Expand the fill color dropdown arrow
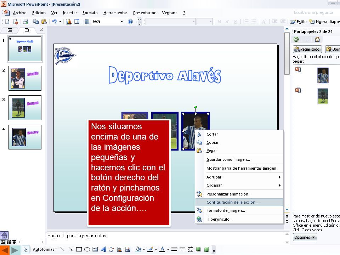This screenshot has height=255, width=340. click(144, 250)
